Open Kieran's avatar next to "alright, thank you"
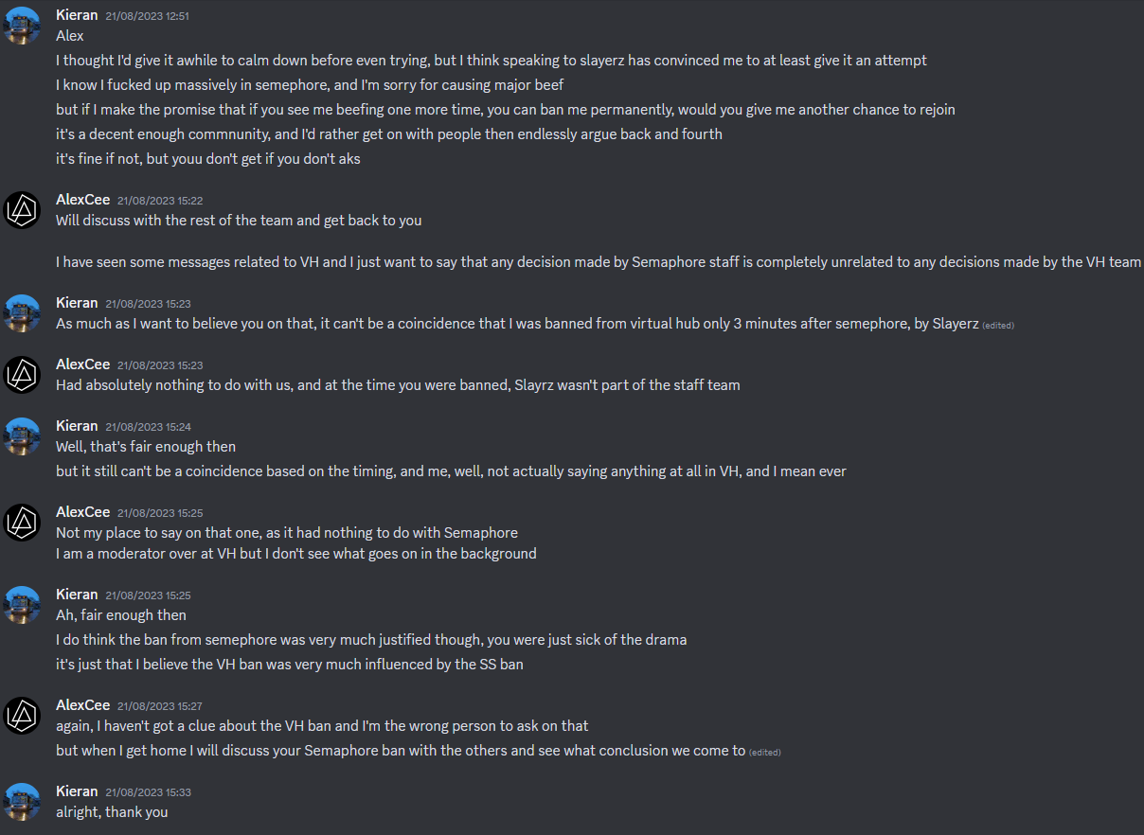1144x835 pixels. point(22,801)
